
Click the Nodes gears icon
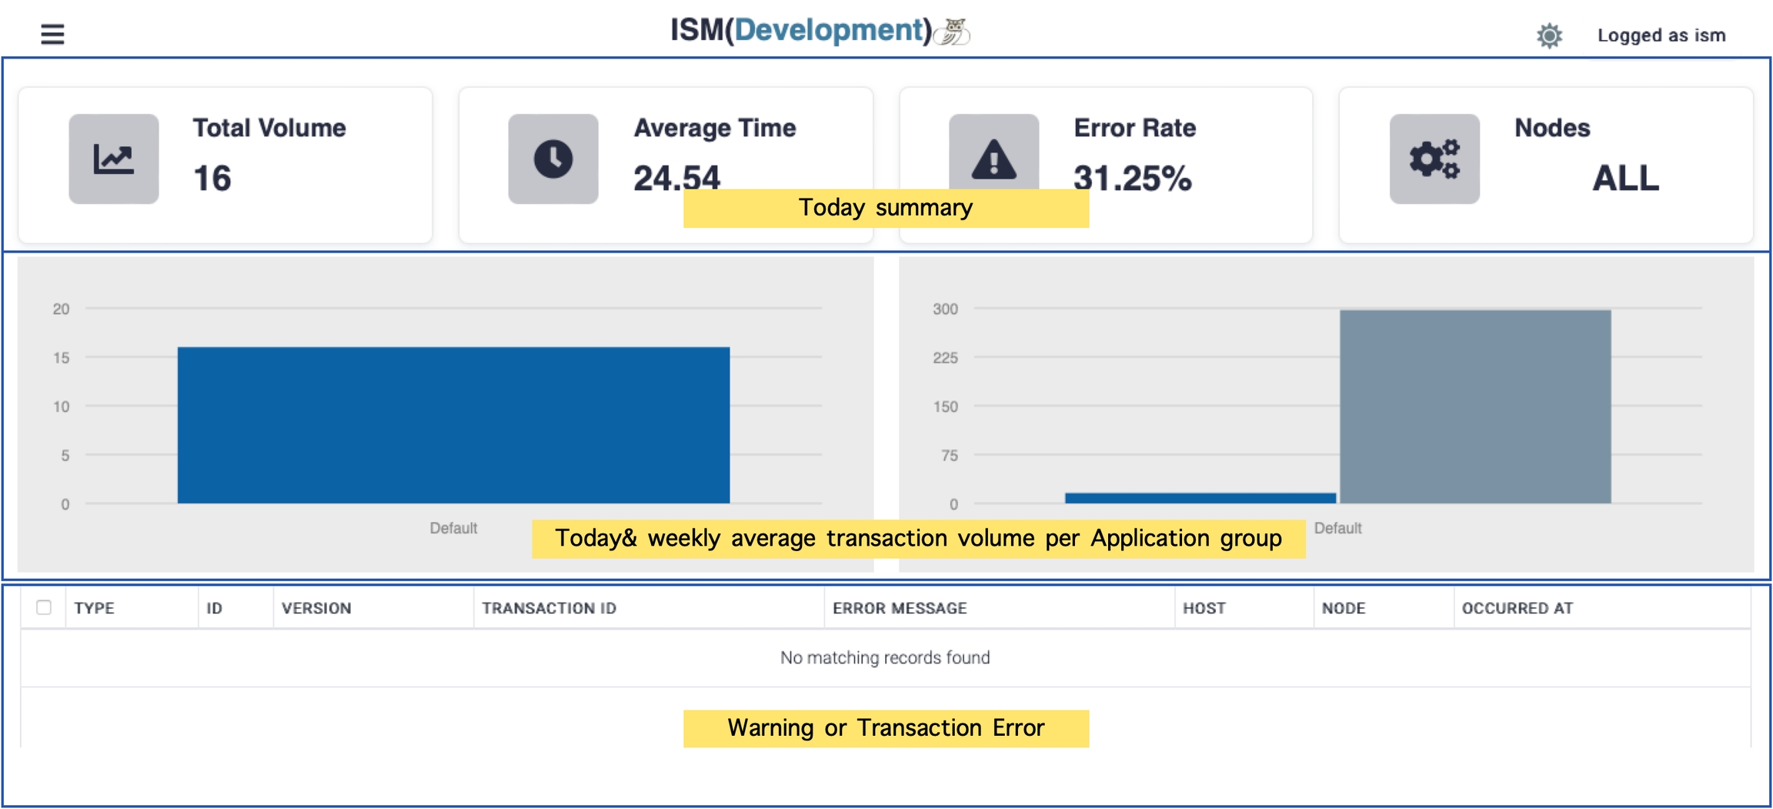click(x=1434, y=159)
